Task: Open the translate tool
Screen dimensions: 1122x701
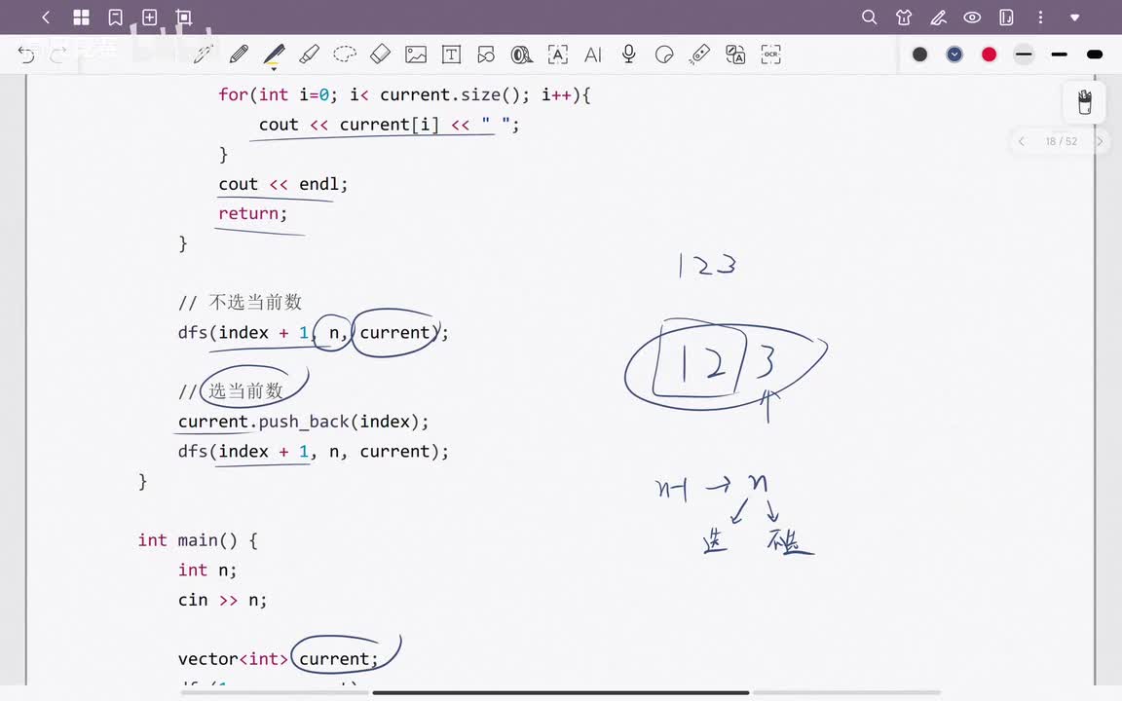Action: [735, 55]
